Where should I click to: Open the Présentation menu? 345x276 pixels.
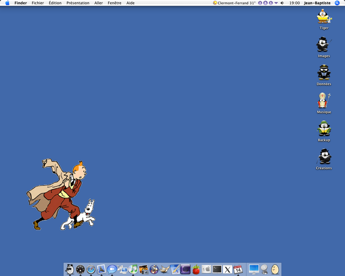78,3
